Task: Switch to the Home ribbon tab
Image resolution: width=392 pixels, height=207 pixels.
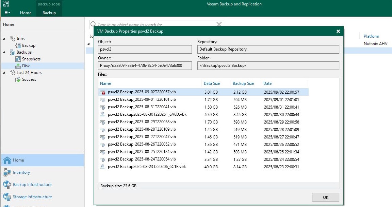Action: [x=26, y=13]
